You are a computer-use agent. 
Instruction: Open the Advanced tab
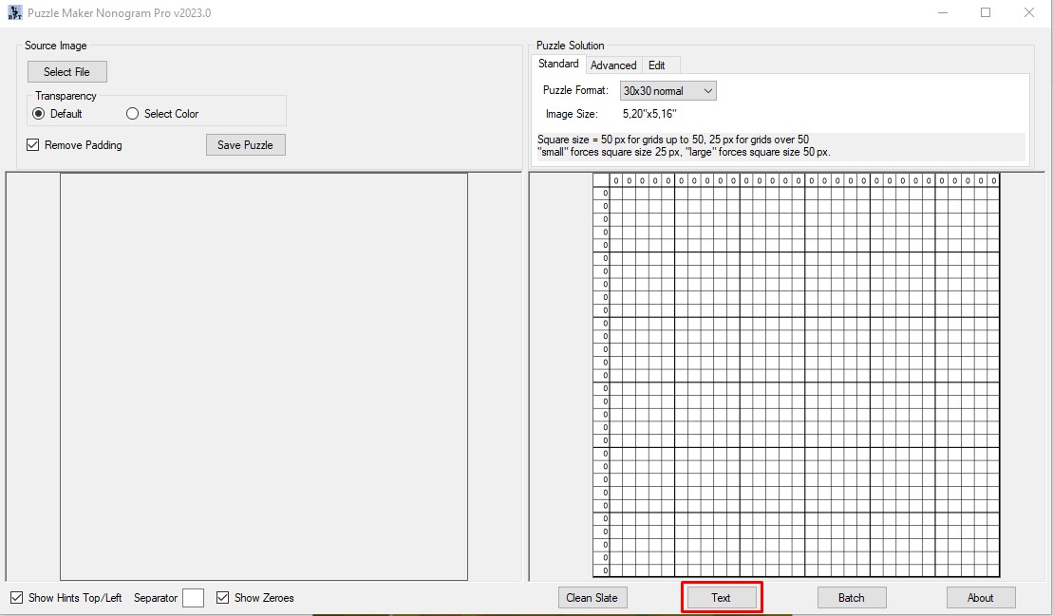(612, 65)
